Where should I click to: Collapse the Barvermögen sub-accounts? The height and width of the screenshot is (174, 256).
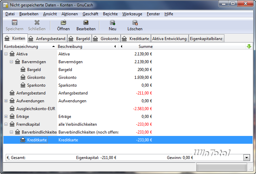coord(11,62)
